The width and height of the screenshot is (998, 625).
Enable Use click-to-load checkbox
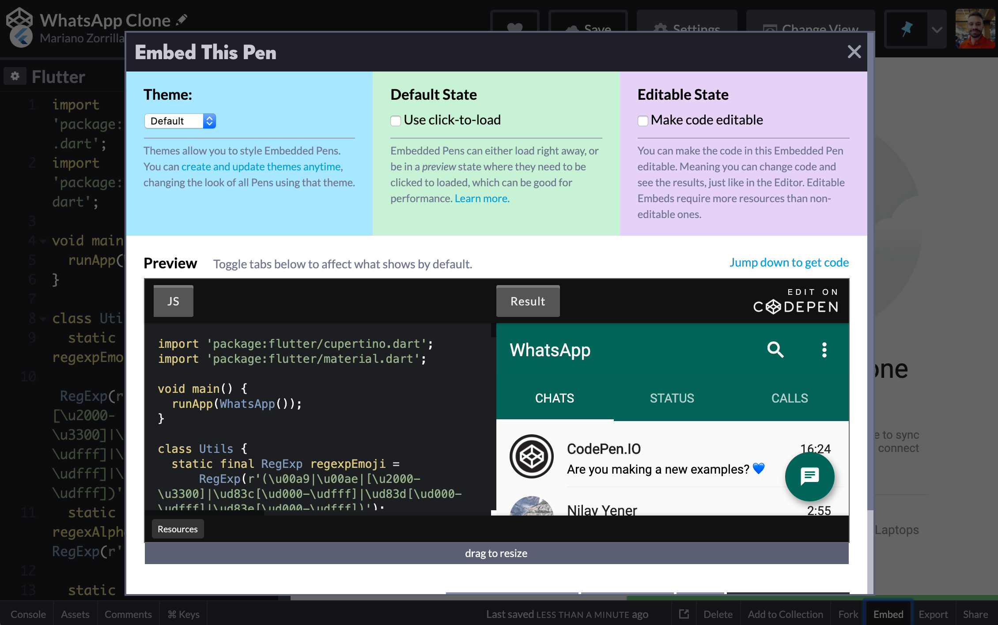(x=396, y=120)
